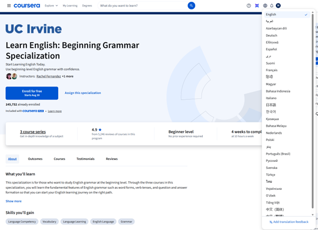Open the apps grid menu icon
This screenshot has height=230, width=318.
pos(9,6)
